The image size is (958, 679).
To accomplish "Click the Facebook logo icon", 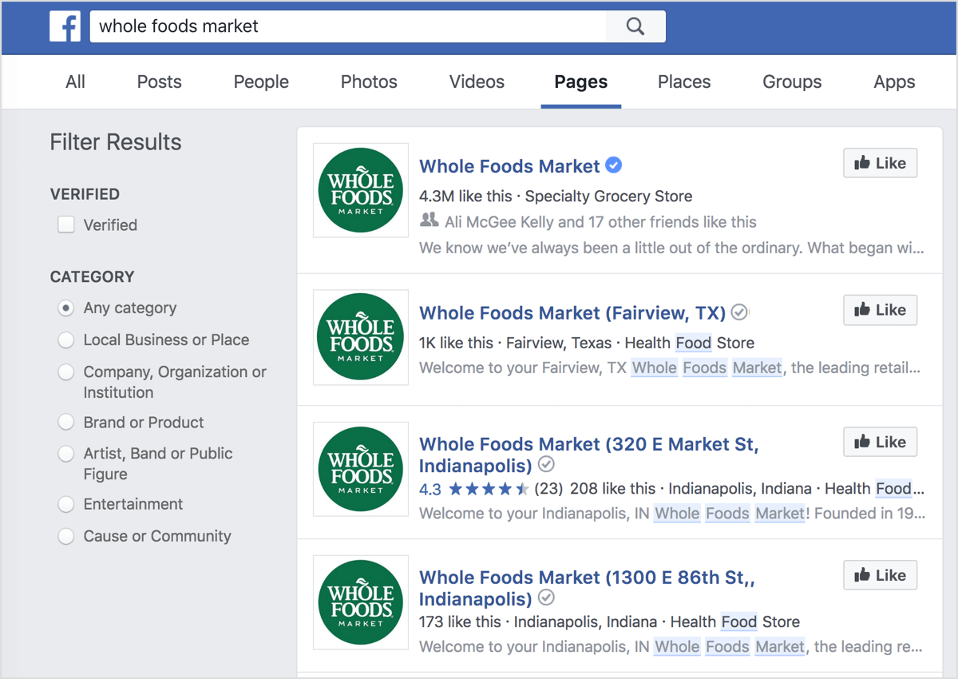I will point(65,26).
